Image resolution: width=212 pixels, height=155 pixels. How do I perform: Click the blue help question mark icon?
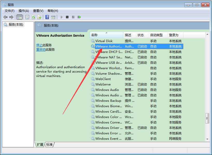click(x=47, y=17)
